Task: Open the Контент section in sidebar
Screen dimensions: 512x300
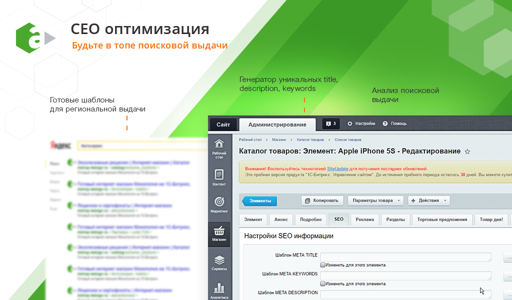Action: point(219,177)
